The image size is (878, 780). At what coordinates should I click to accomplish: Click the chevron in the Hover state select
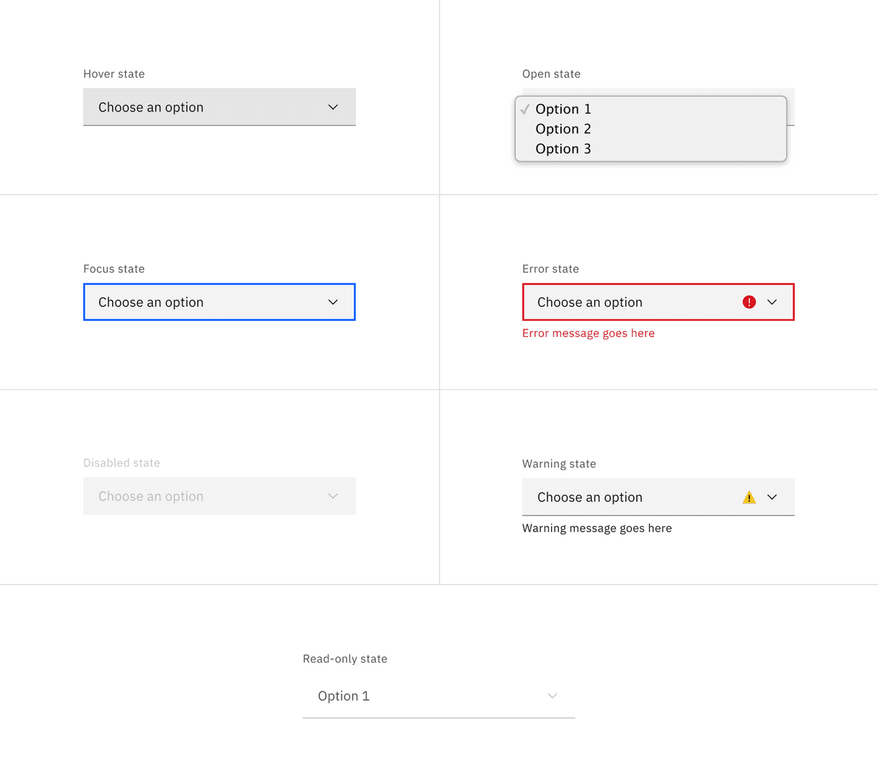click(333, 108)
